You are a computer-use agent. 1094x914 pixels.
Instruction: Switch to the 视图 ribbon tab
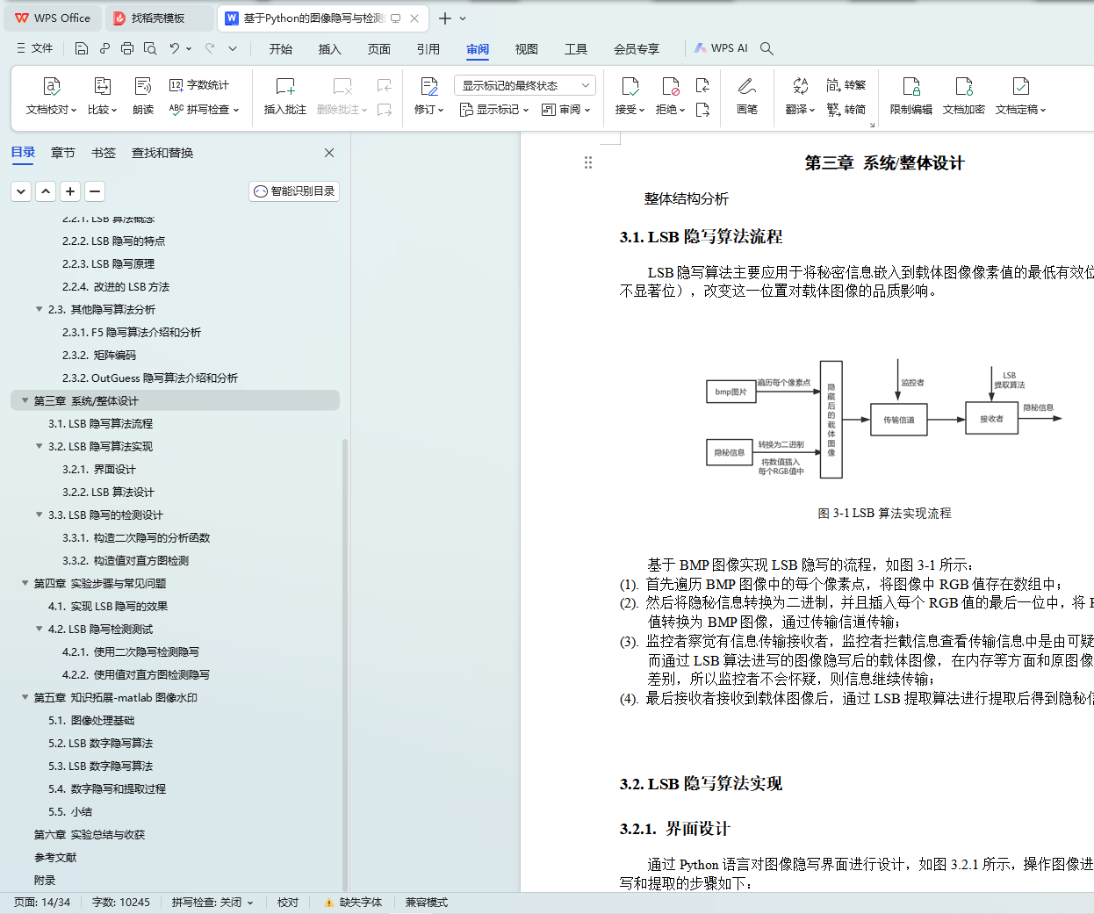pos(527,49)
